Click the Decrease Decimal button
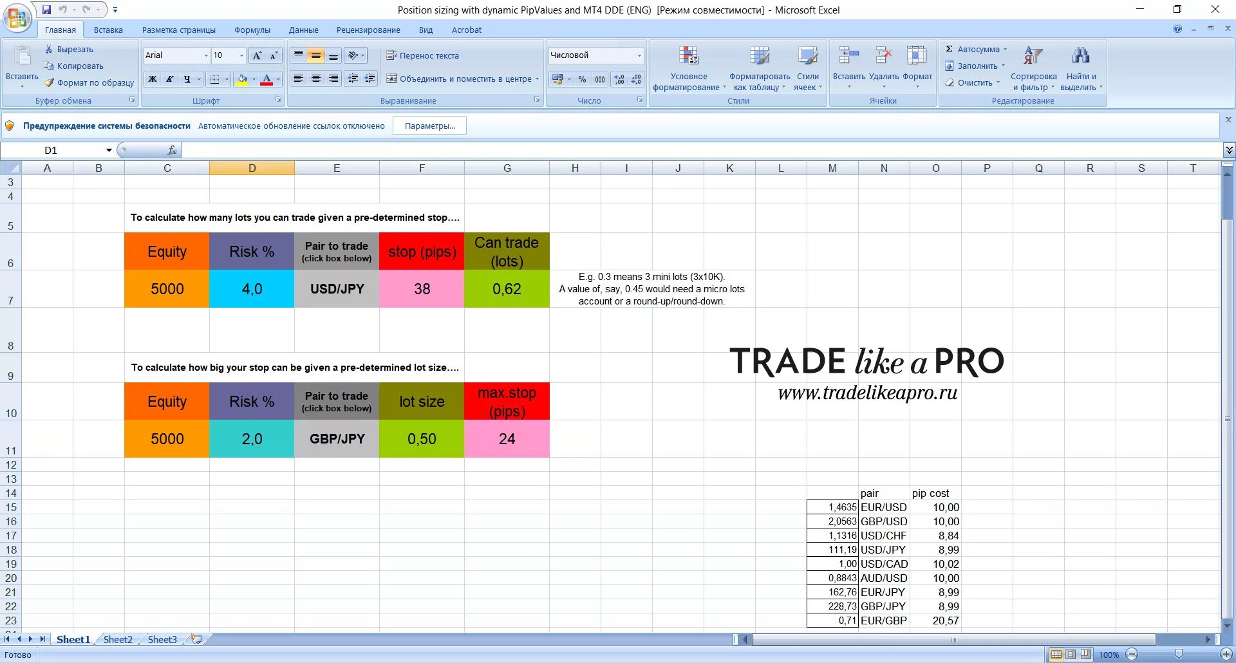This screenshot has width=1236, height=663. coord(636,79)
